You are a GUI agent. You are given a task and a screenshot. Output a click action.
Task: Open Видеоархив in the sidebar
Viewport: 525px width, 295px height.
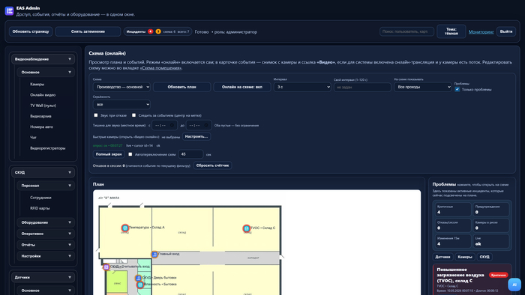(40, 116)
